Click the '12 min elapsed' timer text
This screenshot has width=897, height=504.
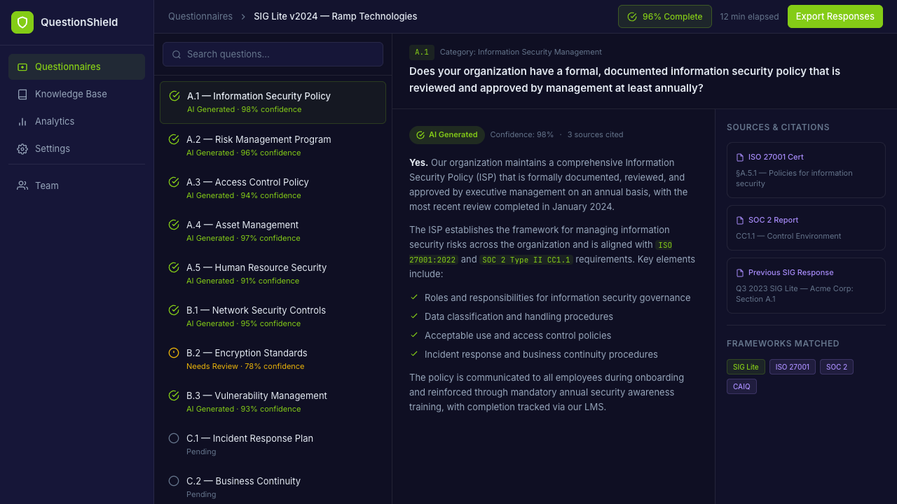tap(749, 17)
